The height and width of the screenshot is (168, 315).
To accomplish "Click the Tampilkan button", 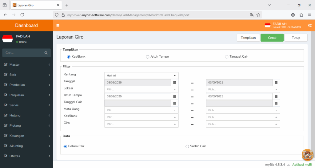I will [x=248, y=38].
